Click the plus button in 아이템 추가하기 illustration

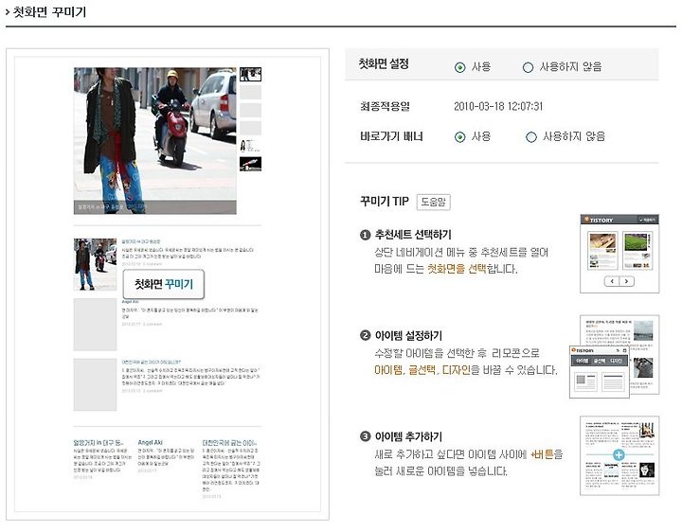(619, 455)
